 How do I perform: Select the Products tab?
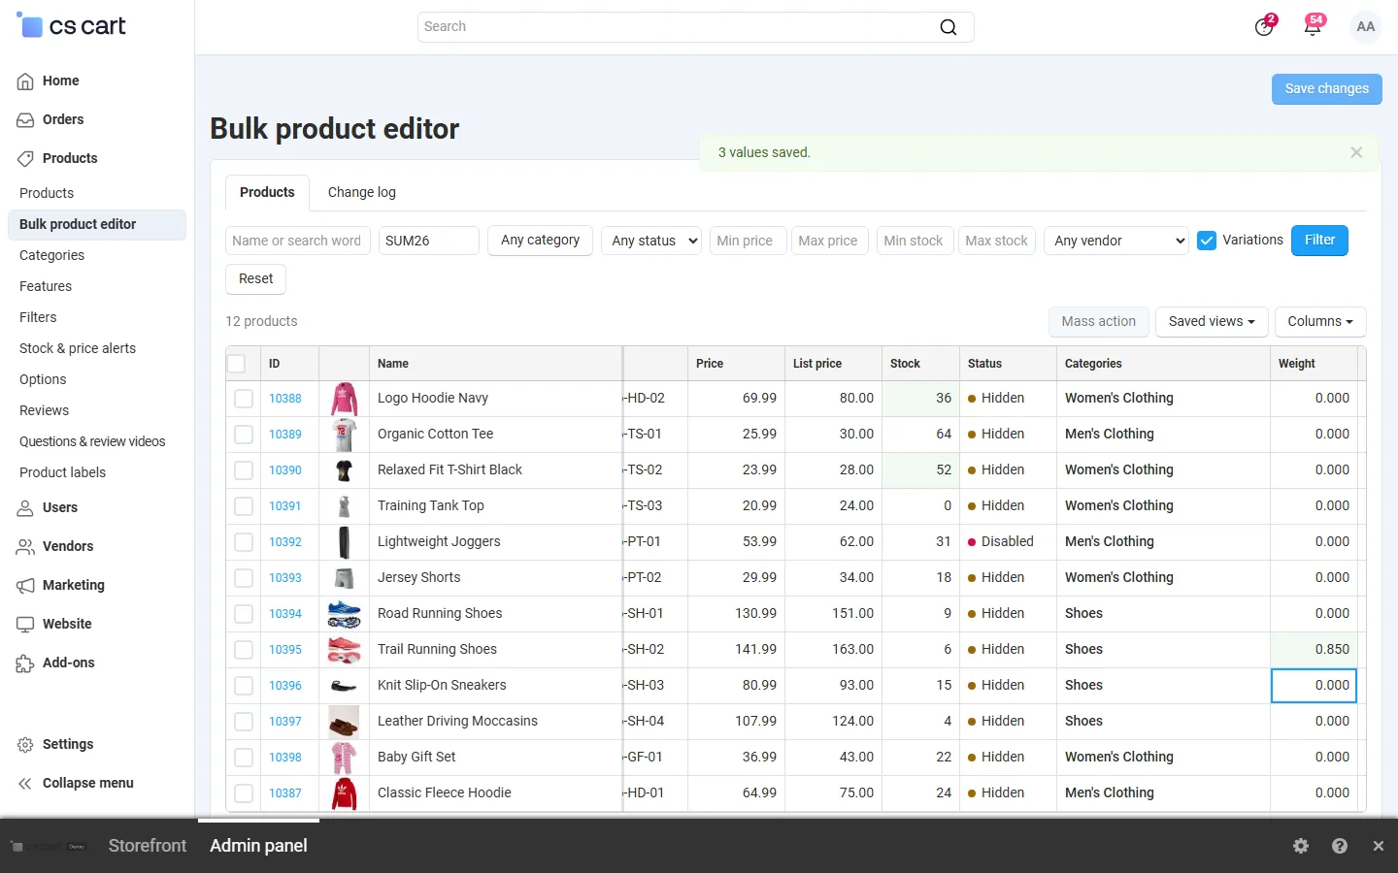[x=267, y=192]
